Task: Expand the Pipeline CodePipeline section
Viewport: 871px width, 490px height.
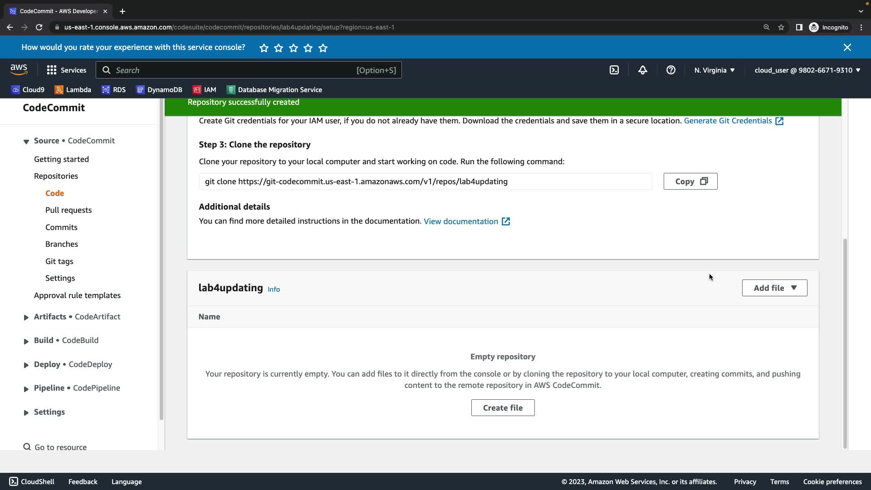Action: (x=26, y=388)
